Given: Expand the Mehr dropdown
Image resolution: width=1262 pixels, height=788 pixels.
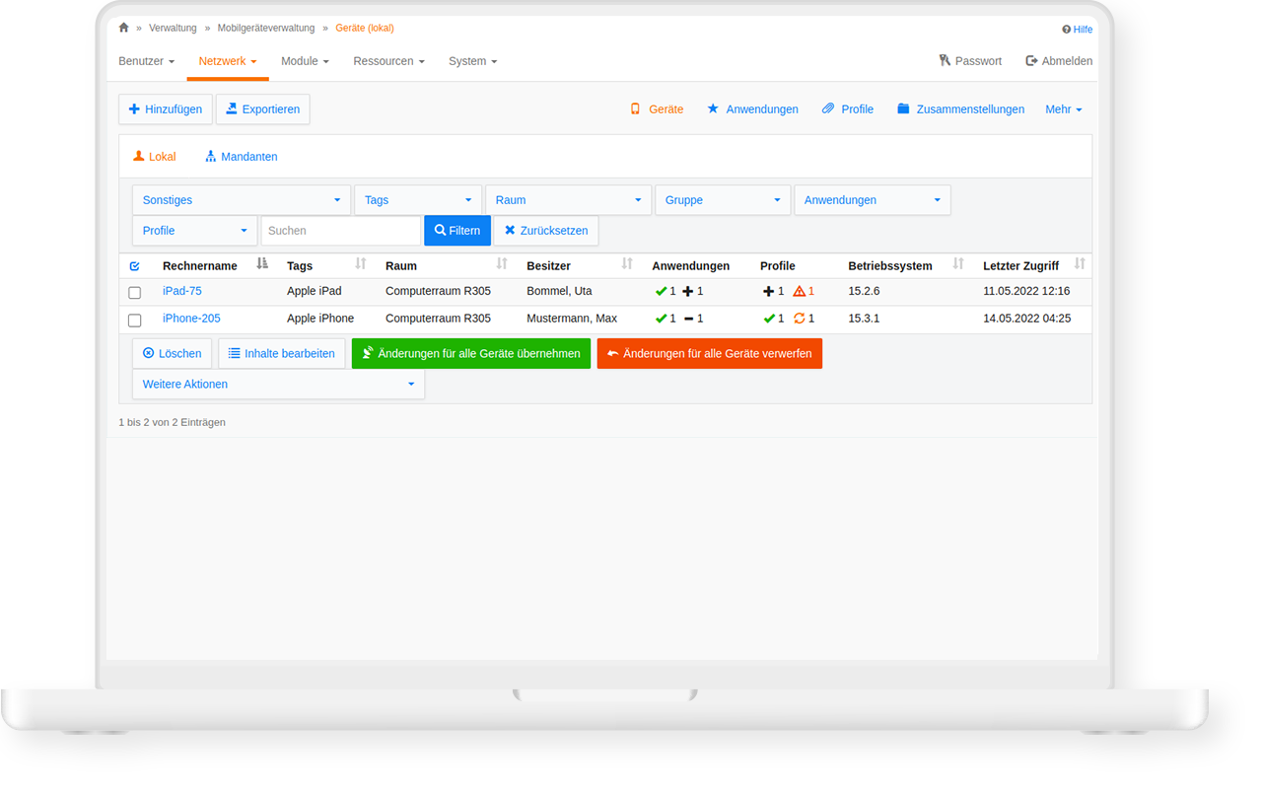Looking at the screenshot, I should tap(1064, 109).
